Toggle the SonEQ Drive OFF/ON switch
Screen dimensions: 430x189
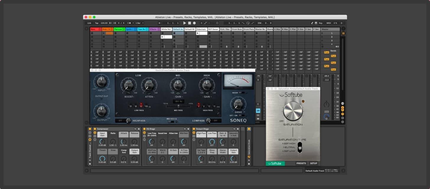[242, 115]
